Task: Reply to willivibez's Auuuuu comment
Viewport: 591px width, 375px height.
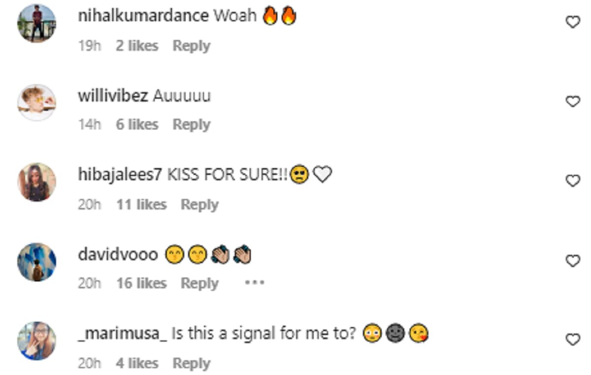Action: 191,125
